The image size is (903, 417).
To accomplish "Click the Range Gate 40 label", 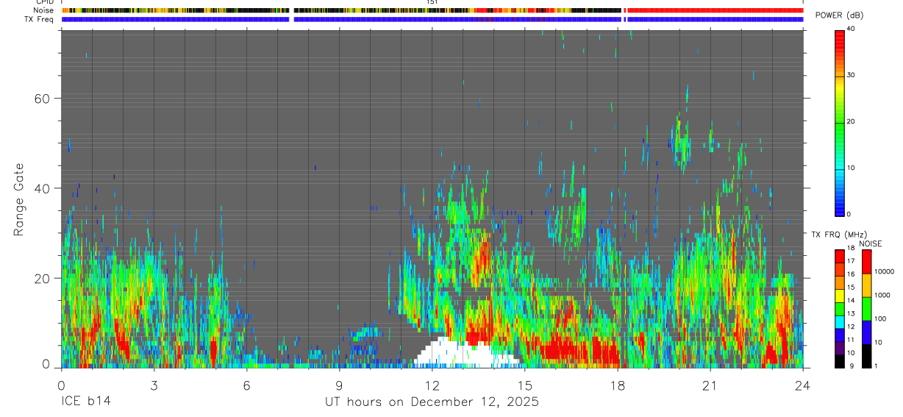I will coord(42,188).
